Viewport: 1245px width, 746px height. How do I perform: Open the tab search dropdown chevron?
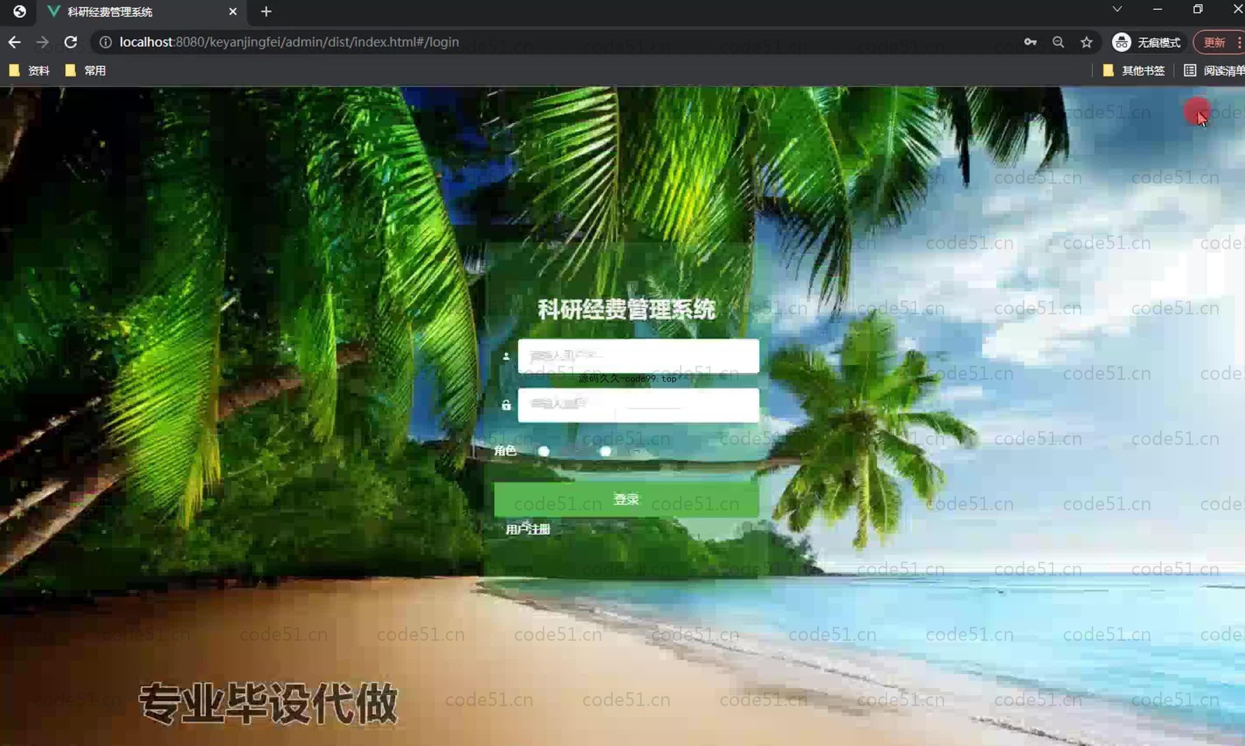click(1117, 9)
